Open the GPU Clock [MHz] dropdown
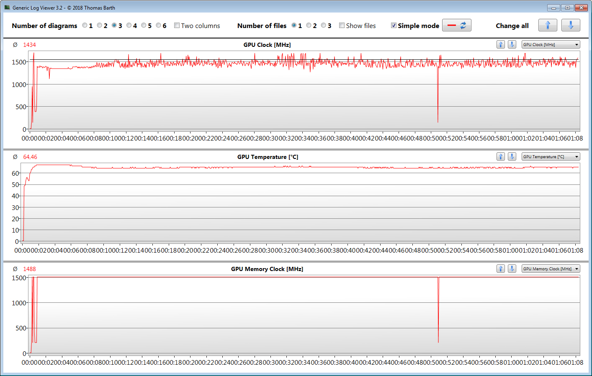Viewport: 592px width, 376px height. pyautogui.click(x=551, y=44)
